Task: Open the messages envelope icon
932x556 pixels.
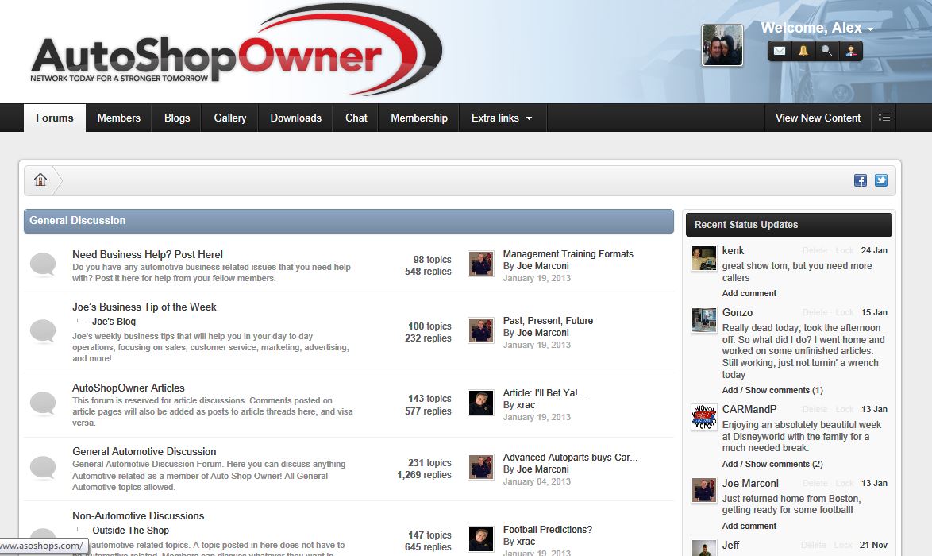Action: (x=780, y=51)
